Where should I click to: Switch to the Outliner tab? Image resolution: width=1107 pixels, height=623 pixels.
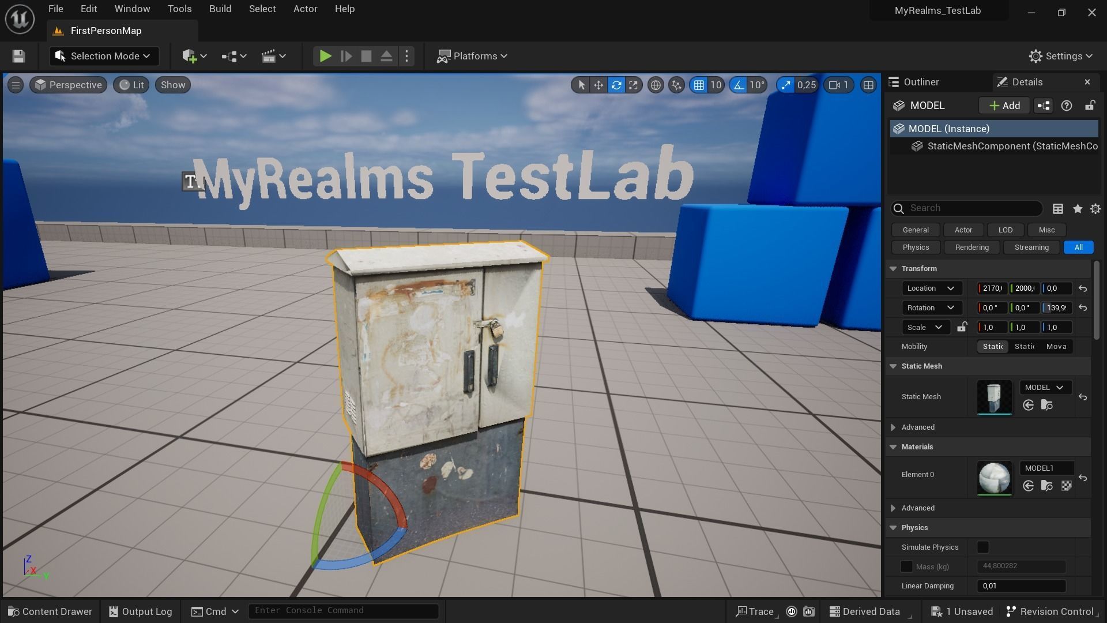tap(920, 82)
